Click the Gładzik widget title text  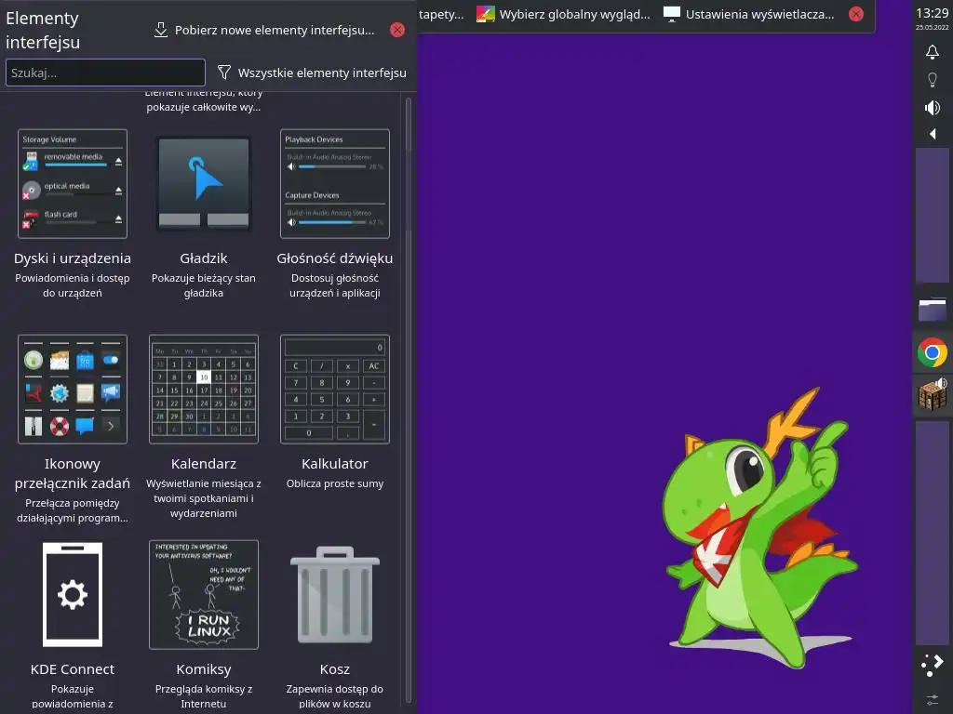click(204, 258)
